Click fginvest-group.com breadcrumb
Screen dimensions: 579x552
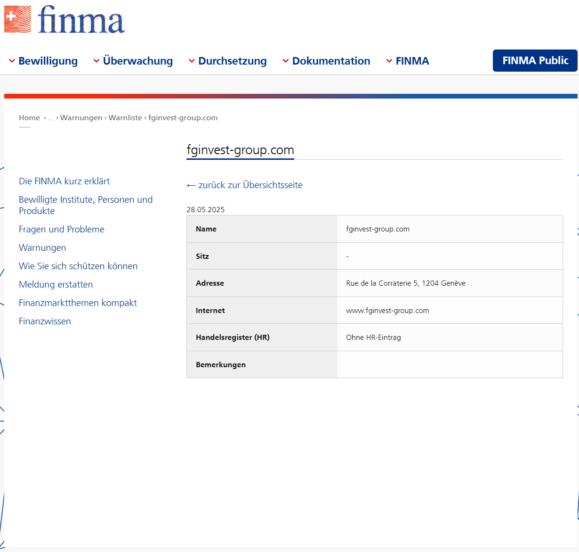click(x=183, y=118)
